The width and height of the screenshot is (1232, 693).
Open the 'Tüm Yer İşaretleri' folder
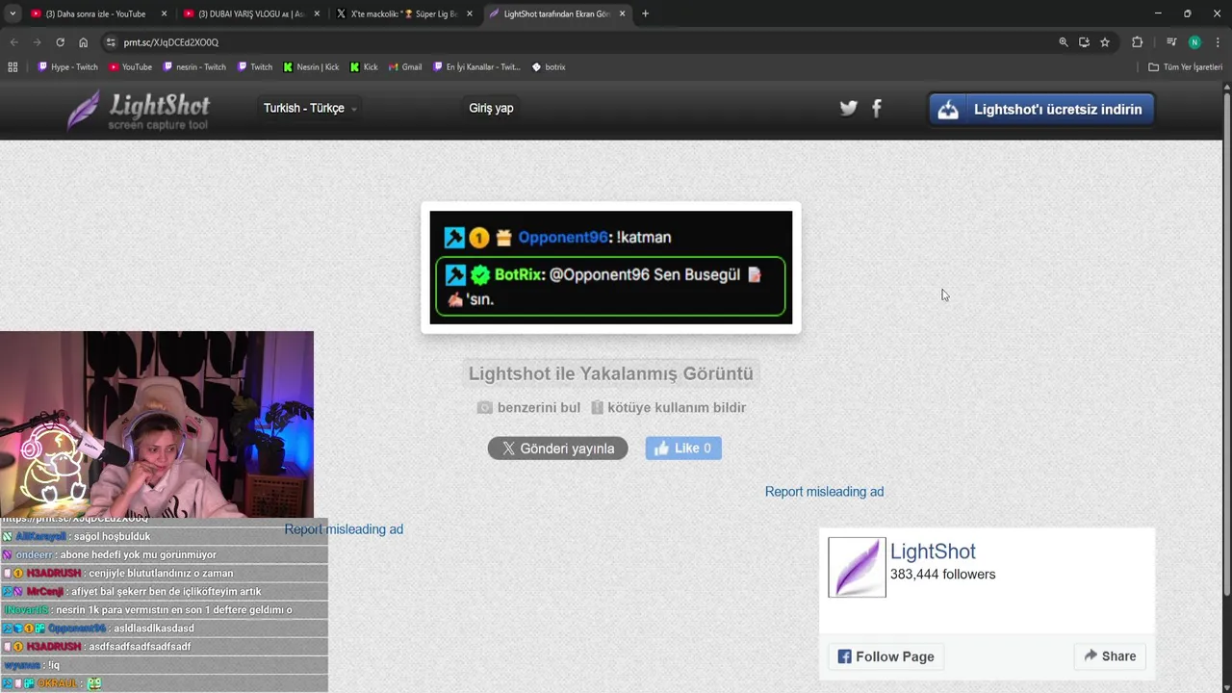[x=1186, y=67]
